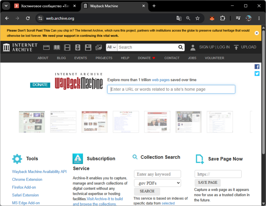266x206 pixels.
Task: Open the MetaMask fox extension
Action: coord(212,18)
